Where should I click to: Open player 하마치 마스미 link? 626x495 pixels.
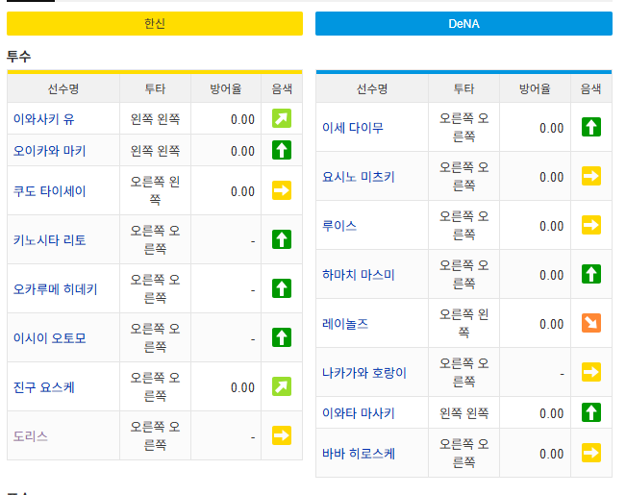pyautogui.click(x=358, y=275)
